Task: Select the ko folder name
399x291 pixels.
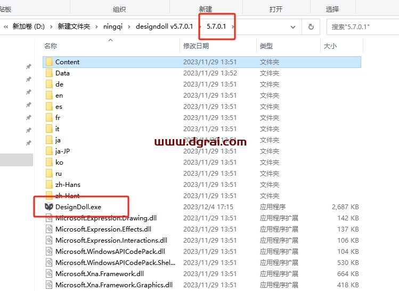Action: click(x=59, y=162)
